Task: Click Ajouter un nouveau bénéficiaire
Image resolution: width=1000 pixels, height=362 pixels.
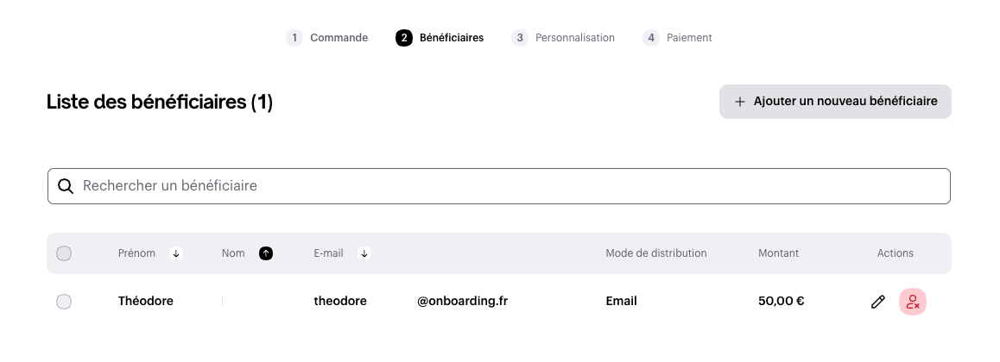Action: pyautogui.click(x=835, y=102)
